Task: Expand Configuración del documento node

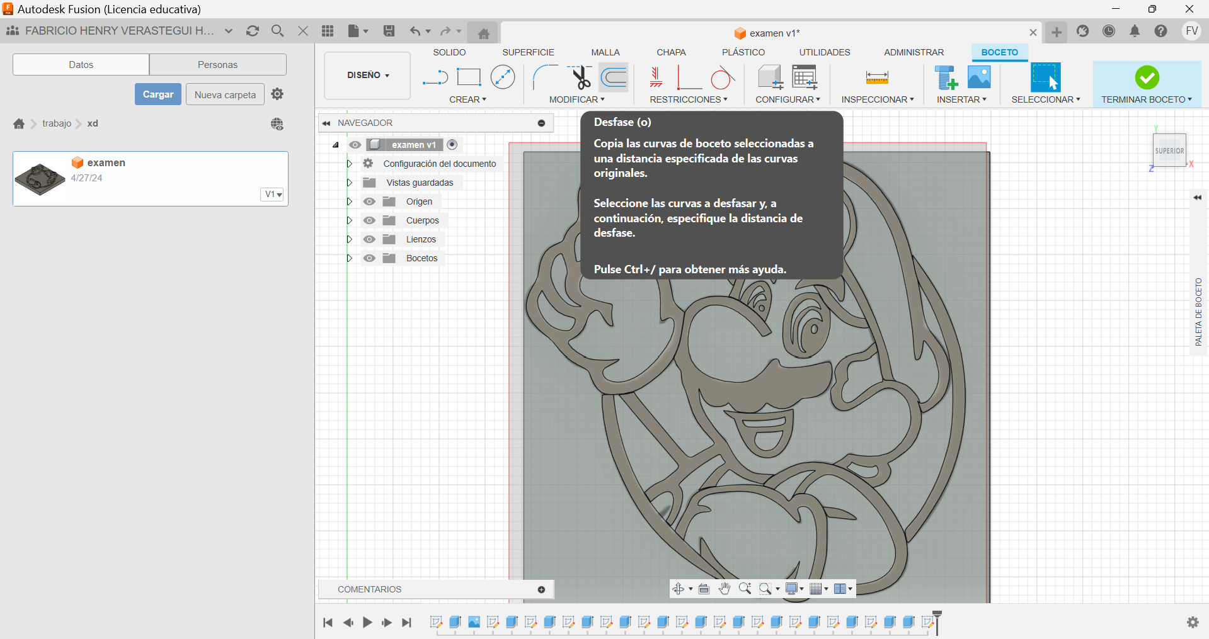Action: pyautogui.click(x=350, y=164)
